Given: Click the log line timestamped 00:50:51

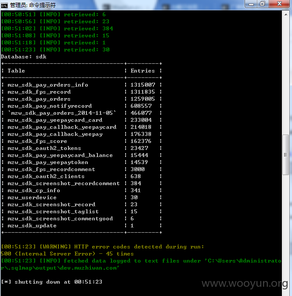Looking at the screenshot, I should [x=53, y=15].
